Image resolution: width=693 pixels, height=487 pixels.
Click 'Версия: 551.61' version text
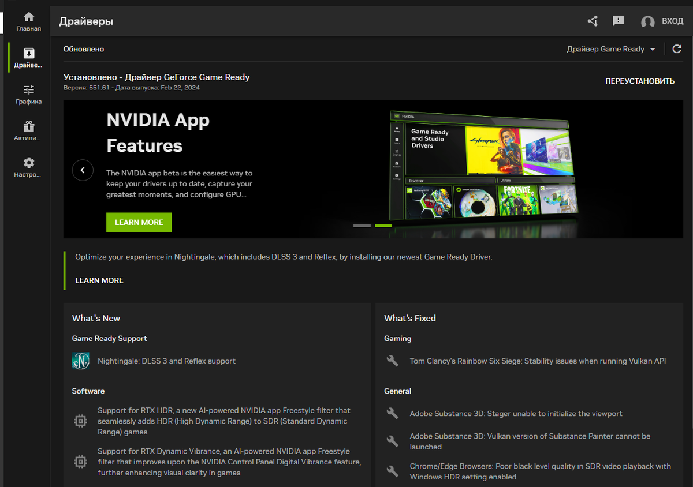pyautogui.click(x=87, y=88)
